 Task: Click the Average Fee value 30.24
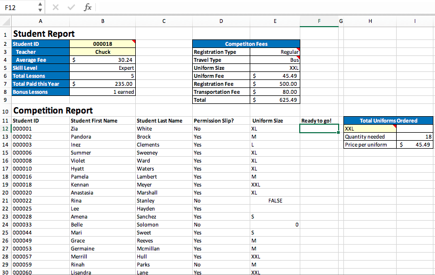pos(103,60)
